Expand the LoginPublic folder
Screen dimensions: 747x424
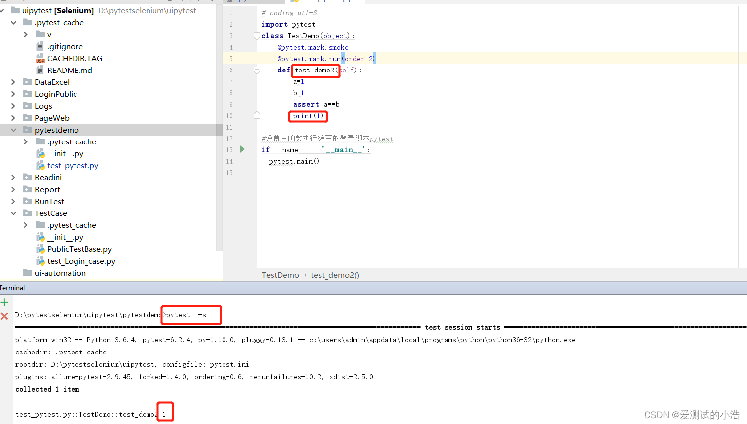pos(13,94)
